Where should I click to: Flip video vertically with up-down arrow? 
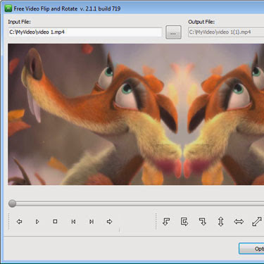[220, 222]
